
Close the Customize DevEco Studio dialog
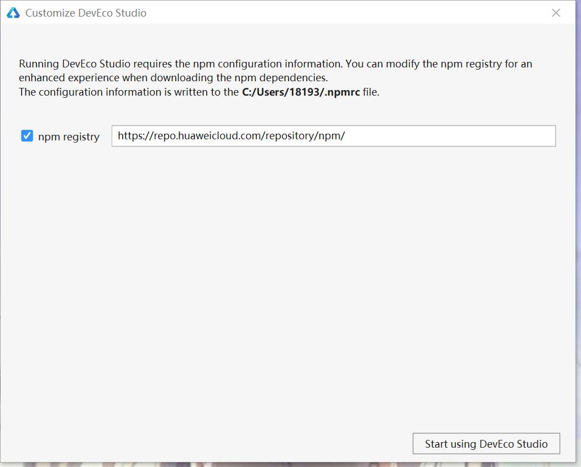556,13
